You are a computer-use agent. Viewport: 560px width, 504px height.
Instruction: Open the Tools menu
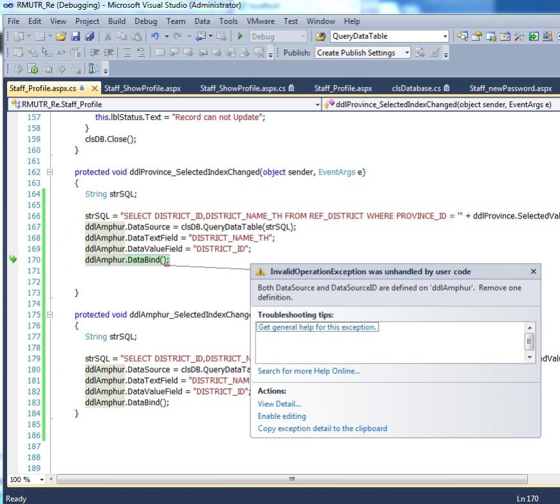tap(229, 21)
